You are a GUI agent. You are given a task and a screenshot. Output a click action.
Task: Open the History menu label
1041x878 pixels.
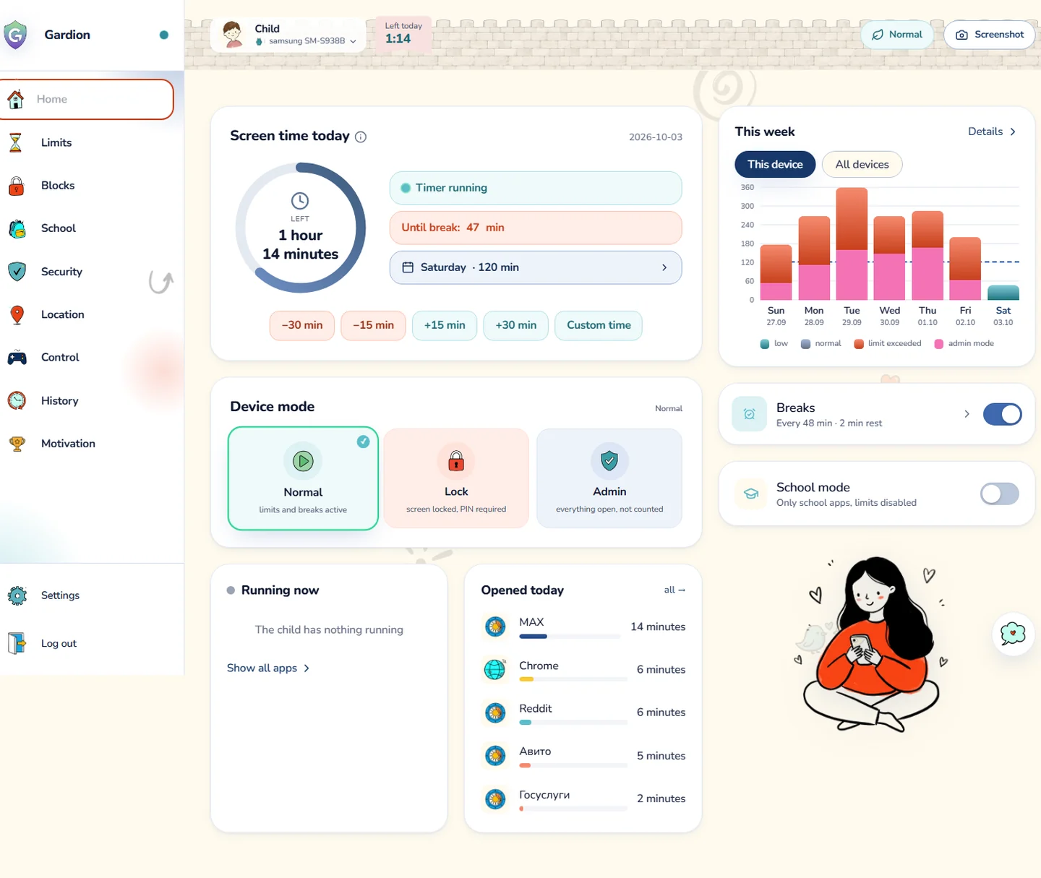click(x=60, y=401)
